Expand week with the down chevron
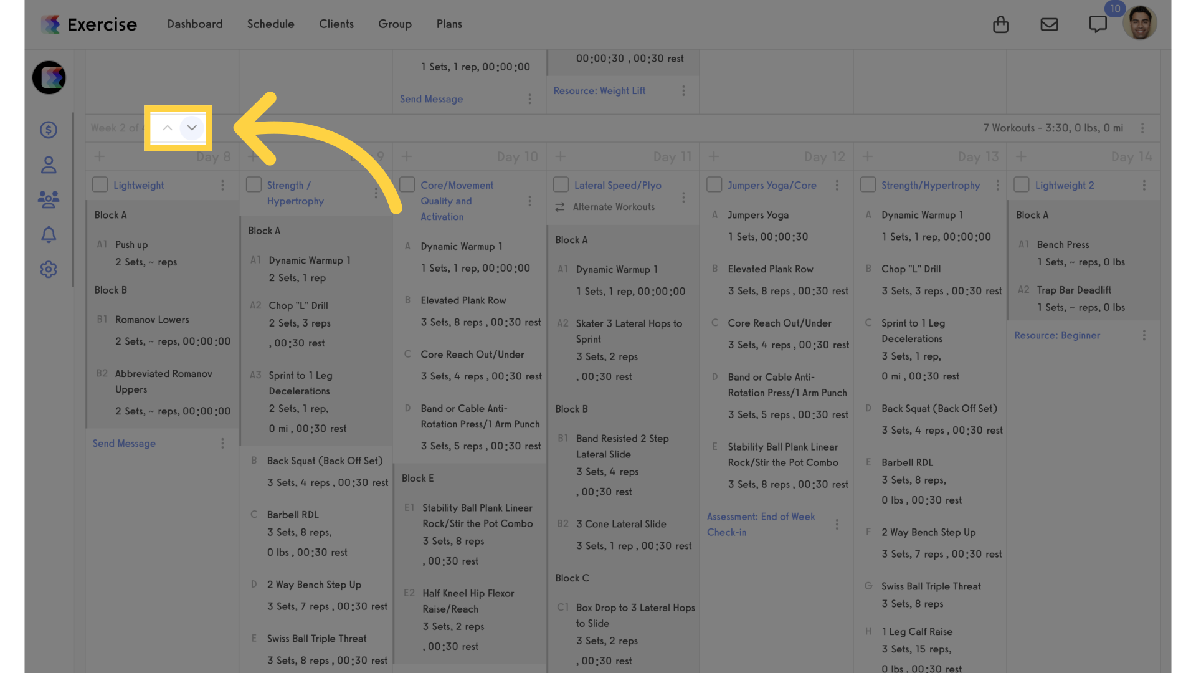 click(192, 128)
